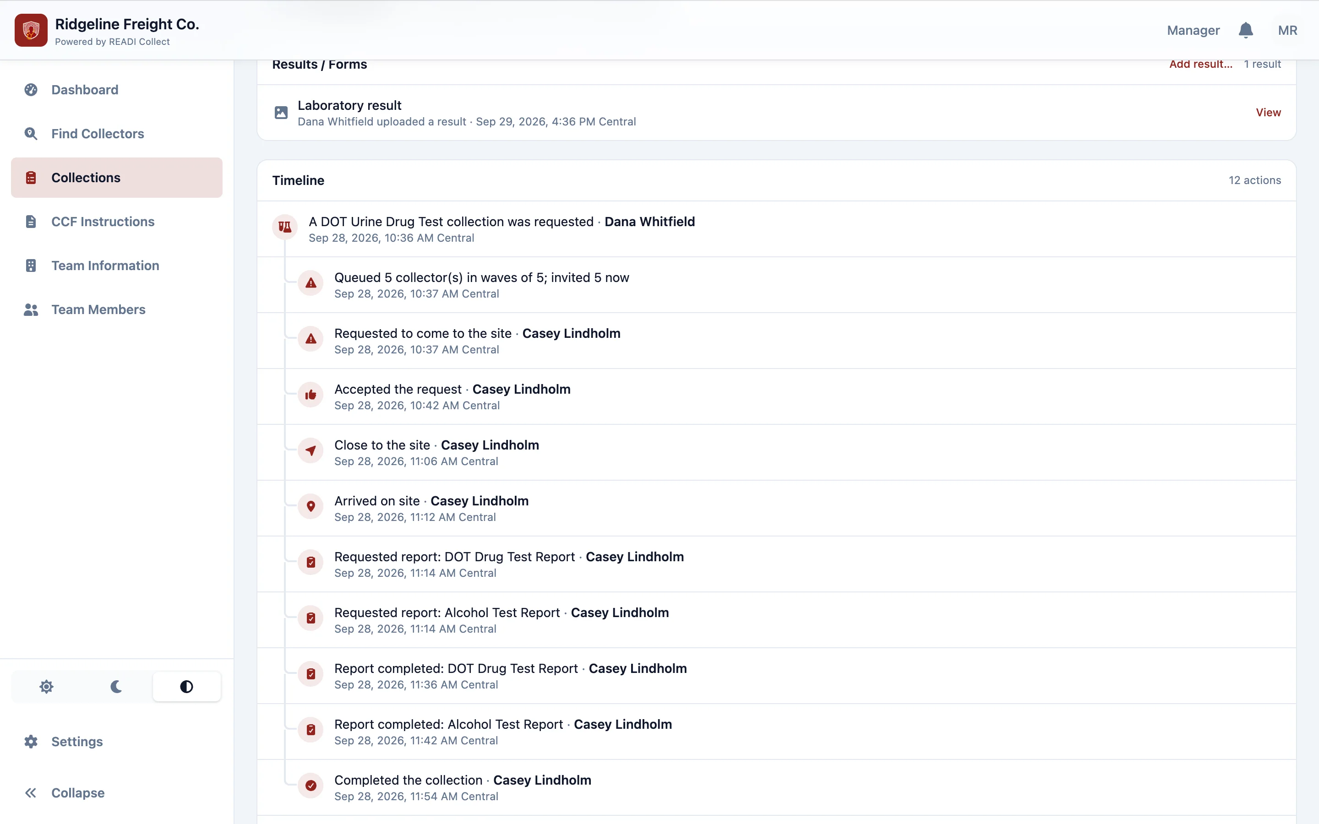The height and width of the screenshot is (824, 1319).
Task: Click the checkmark icon for Completed the collection
Action: point(311,785)
